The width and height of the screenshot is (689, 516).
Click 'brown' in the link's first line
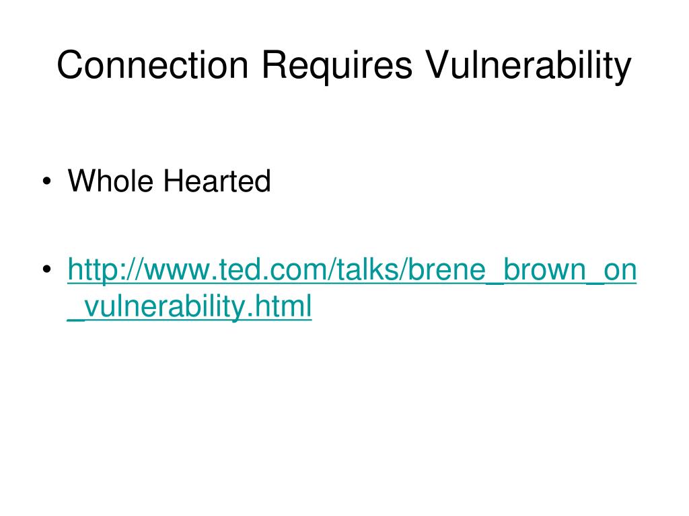[545, 269]
